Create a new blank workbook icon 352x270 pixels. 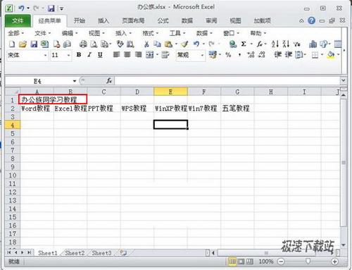coord(12,44)
